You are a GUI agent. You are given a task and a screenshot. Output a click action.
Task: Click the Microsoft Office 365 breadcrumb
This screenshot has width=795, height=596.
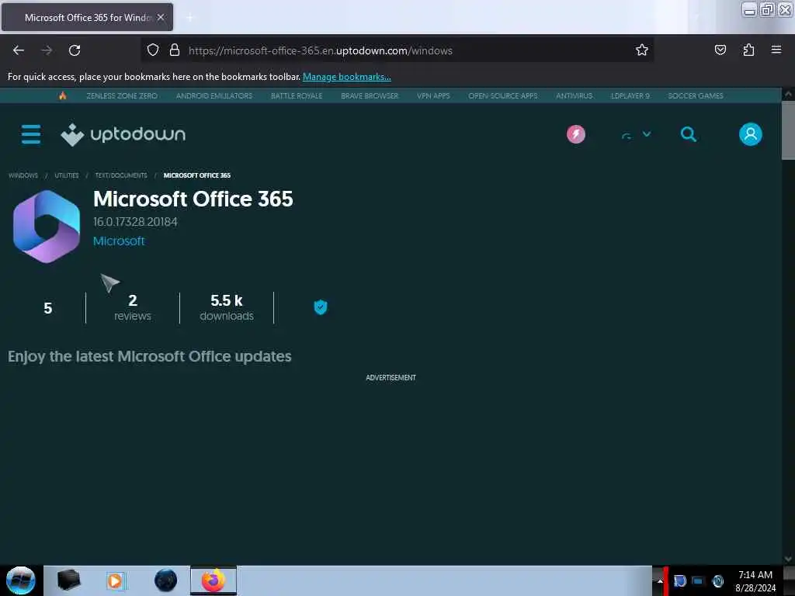(196, 175)
